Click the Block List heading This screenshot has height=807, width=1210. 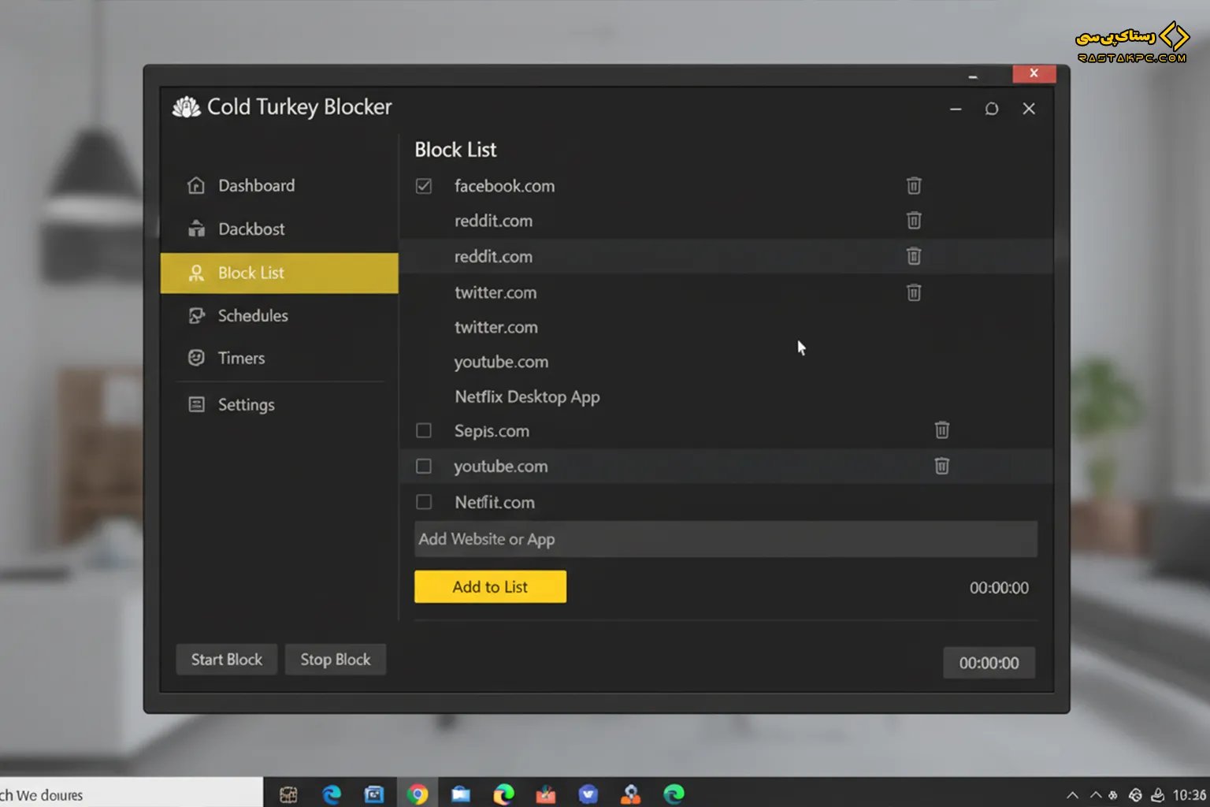pyautogui.click(x=455, y=150)
